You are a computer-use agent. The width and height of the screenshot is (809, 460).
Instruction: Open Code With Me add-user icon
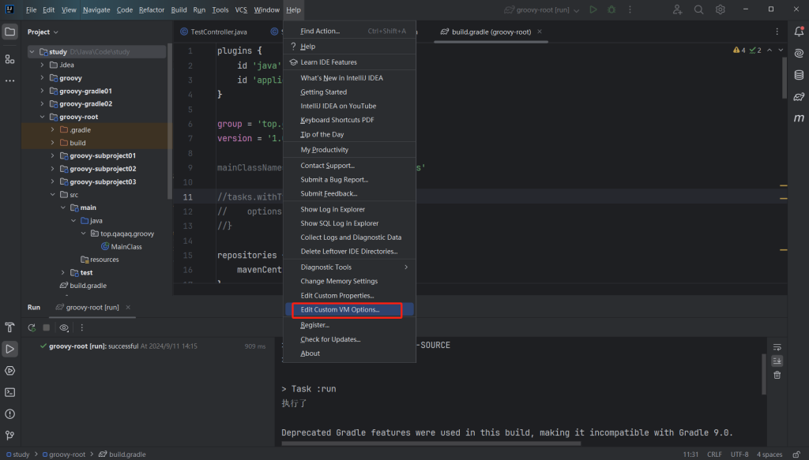point(677,9)
